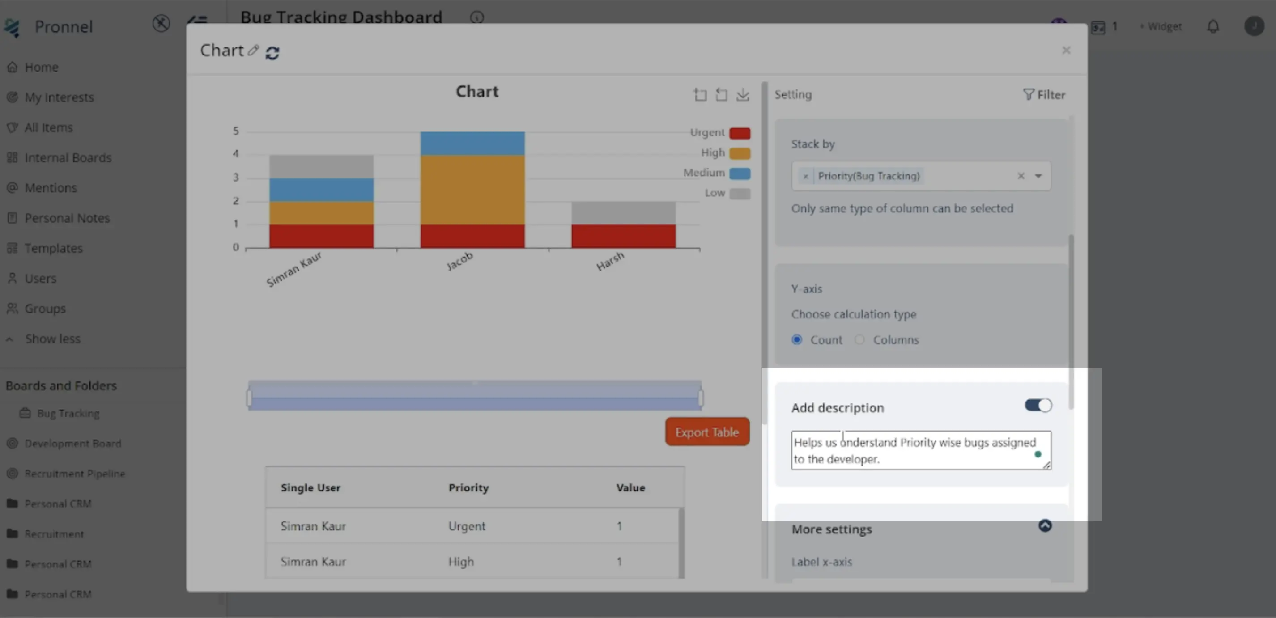The width and height of the screenshot is (1276, 618).
Task: Download the chart image
Action: coord(743,94)
